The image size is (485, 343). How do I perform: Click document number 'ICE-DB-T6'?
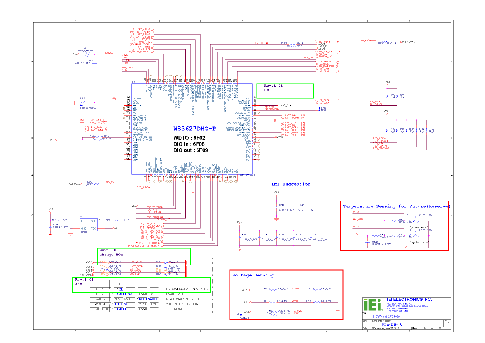pos(392,325)
